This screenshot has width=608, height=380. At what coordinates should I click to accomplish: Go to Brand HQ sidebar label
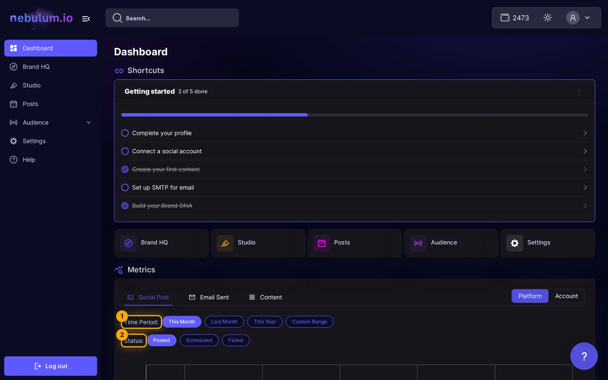pyautogui.click(x=36, y=67)
